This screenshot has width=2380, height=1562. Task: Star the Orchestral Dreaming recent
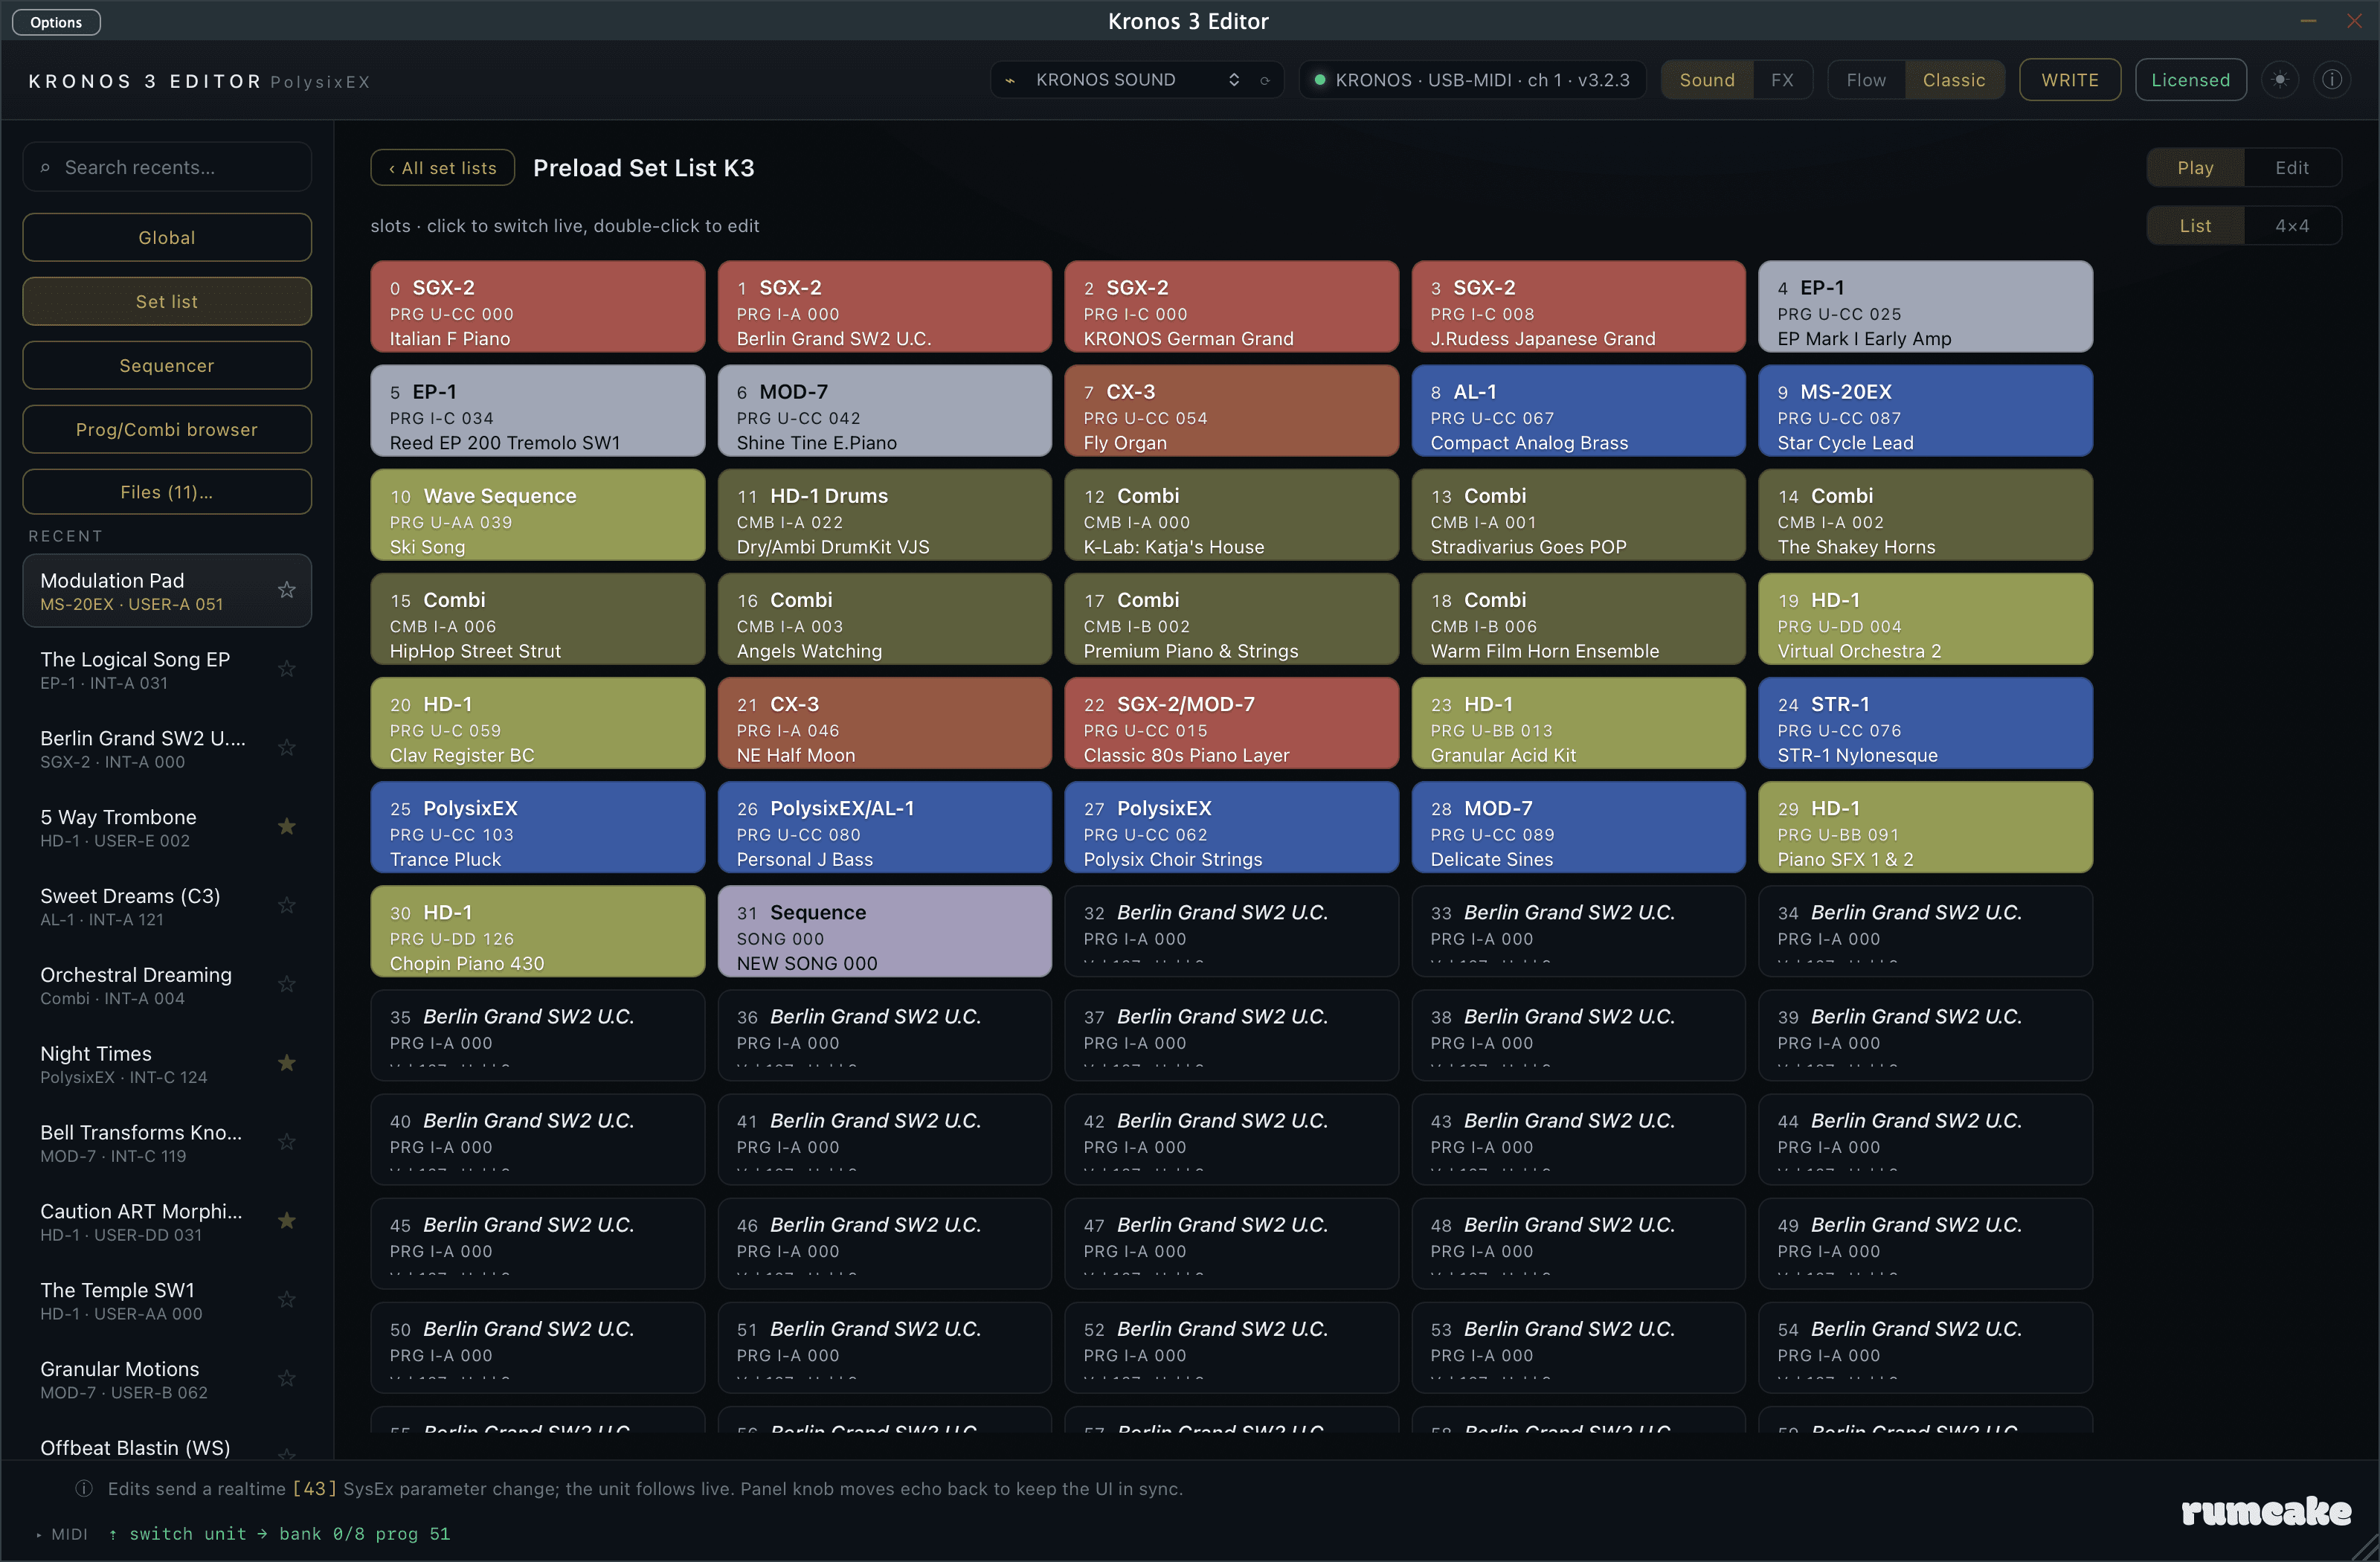click(287, 984)
